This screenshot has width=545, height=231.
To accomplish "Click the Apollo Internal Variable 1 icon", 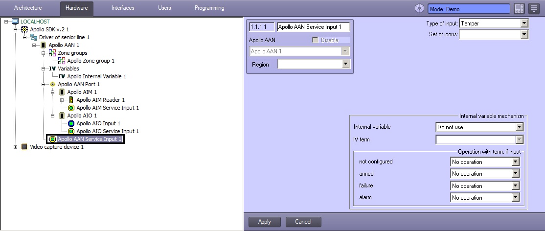I will pyautogui.click(x=62, y=76).
